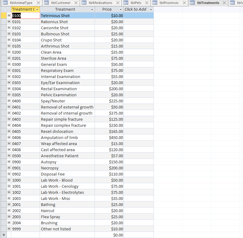Select the Price column header
The height and width of the screenshot is (238, 243).
[109, 9]
